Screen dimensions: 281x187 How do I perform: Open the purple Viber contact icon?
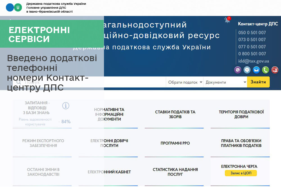pyautogui.click(x=238, y=70)
